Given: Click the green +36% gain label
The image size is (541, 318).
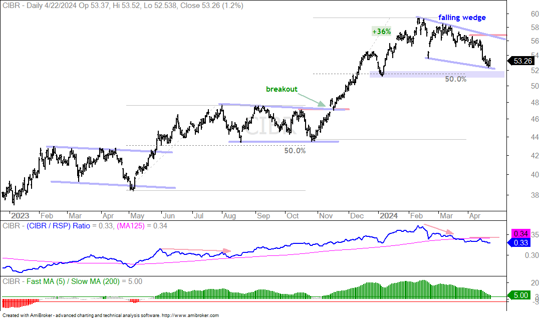Looking at the screenshot, I should [382, 32].
